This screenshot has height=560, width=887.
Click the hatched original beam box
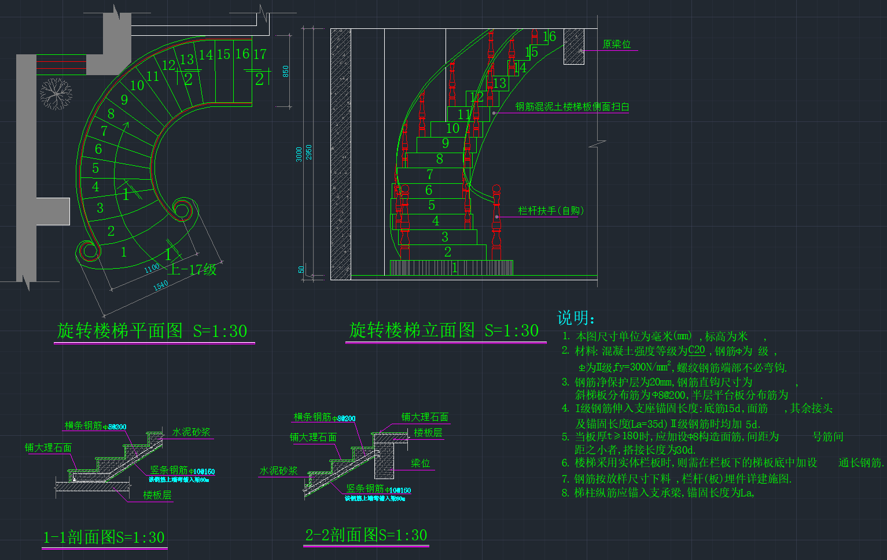573,46
